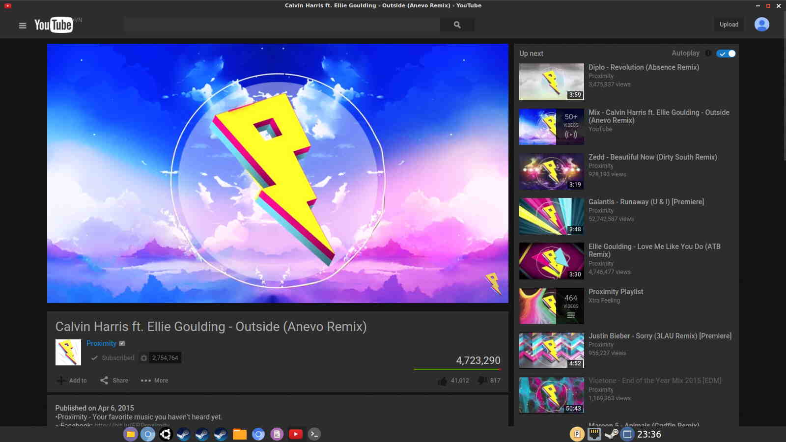Click the 23:36 clock
The image size is (786, 442).
(x=649, y=434)
